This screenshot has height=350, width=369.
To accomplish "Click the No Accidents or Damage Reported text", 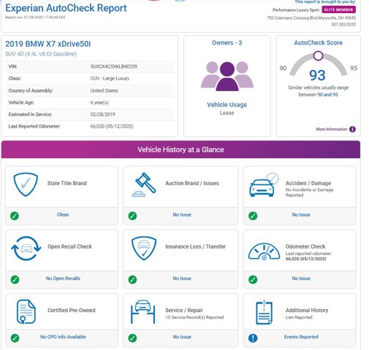I will [309, 192].
